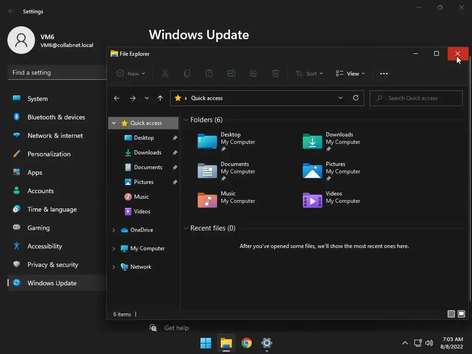
Task: Refresh the Quick access view
Action: [356, 98]
